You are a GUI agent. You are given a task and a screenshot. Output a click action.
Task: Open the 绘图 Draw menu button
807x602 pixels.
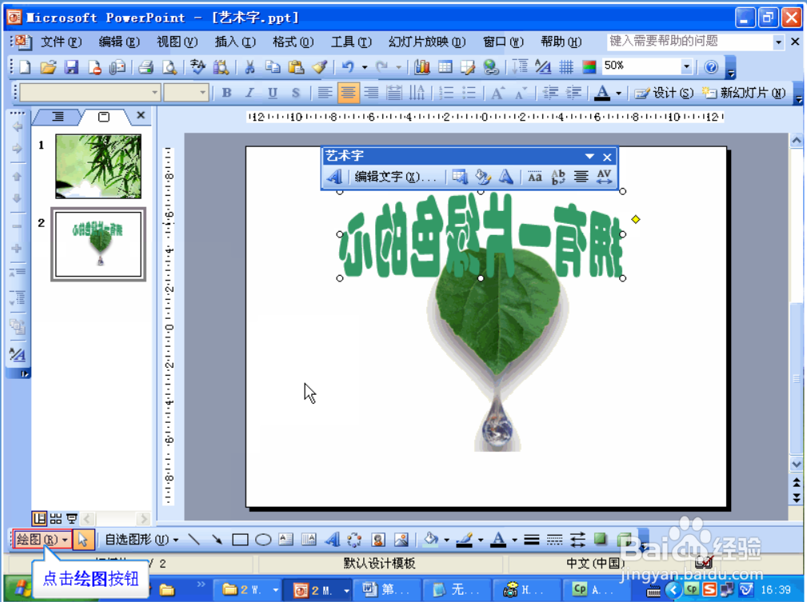42,539
